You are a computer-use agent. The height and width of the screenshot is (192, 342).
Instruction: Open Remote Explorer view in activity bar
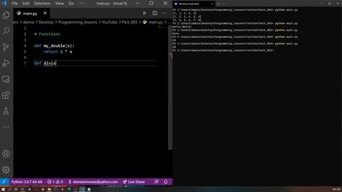6,79
